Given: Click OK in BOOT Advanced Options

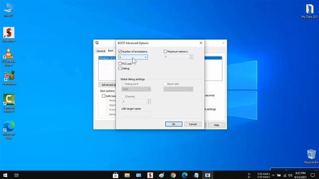Looking at the screenshot, I should 173,124.
